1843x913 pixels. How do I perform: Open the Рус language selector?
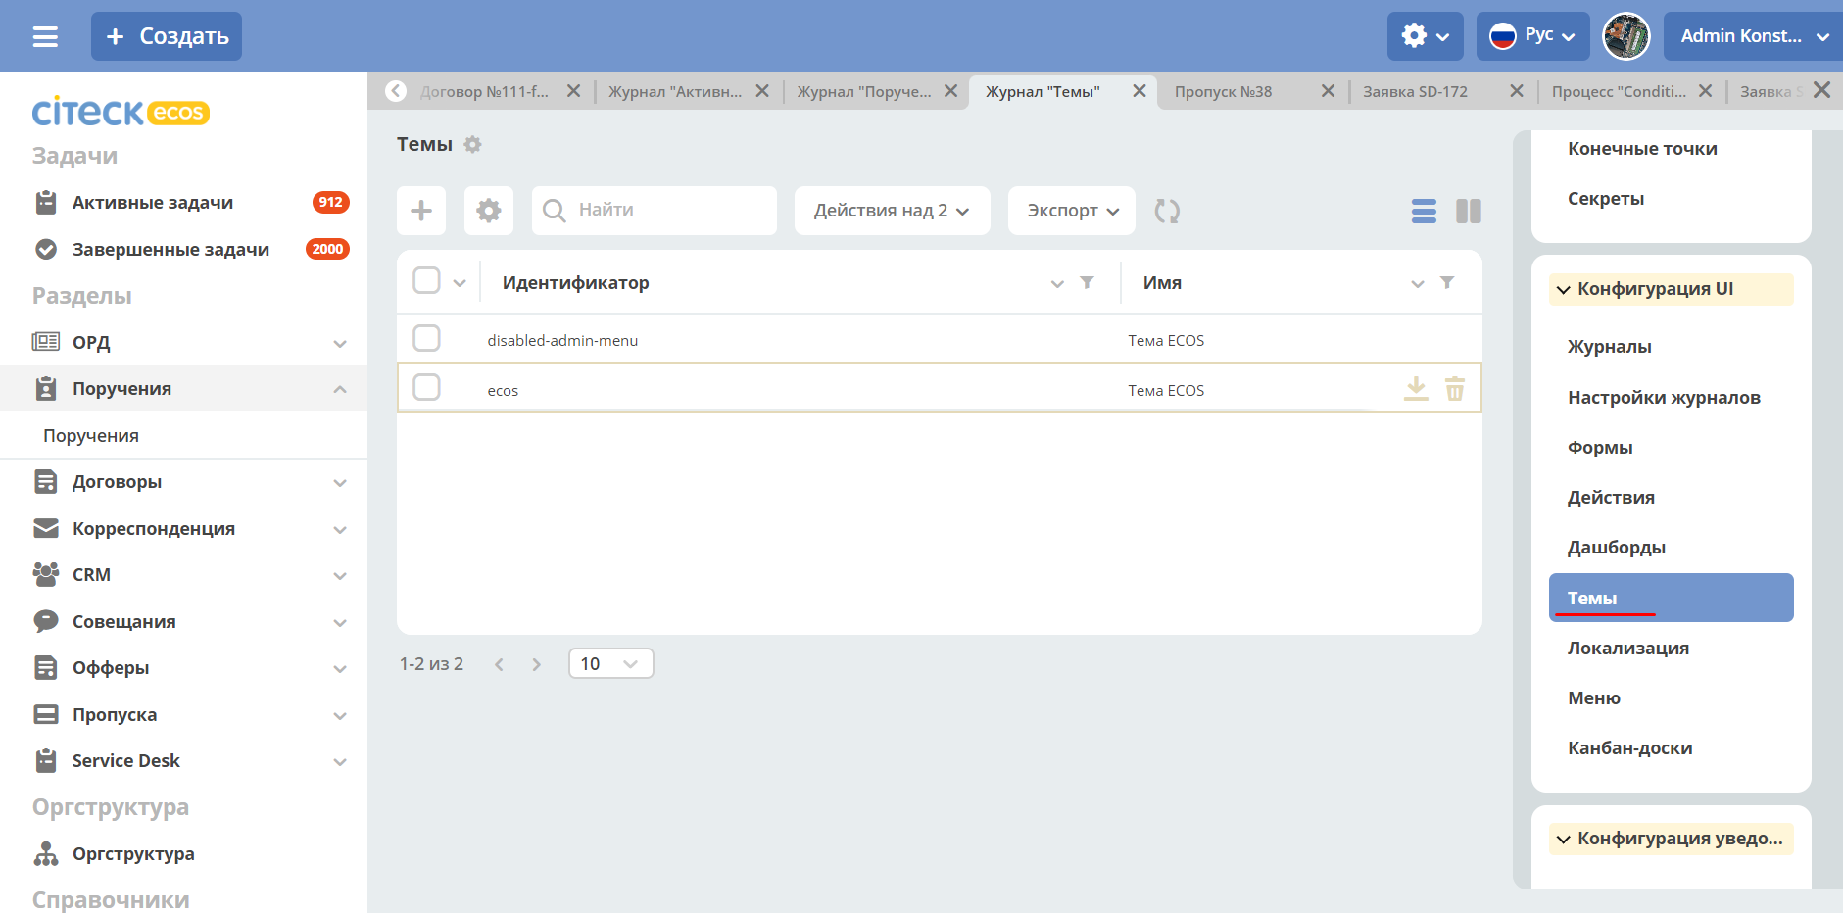pyautogui.click(x=1532, y=36)
